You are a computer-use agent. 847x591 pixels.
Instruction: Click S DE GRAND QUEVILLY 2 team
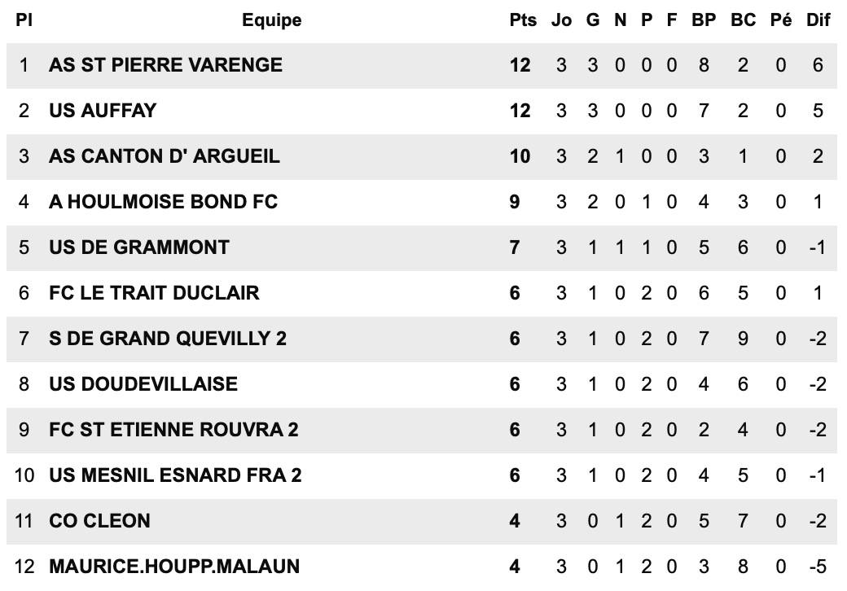point(168,338)
